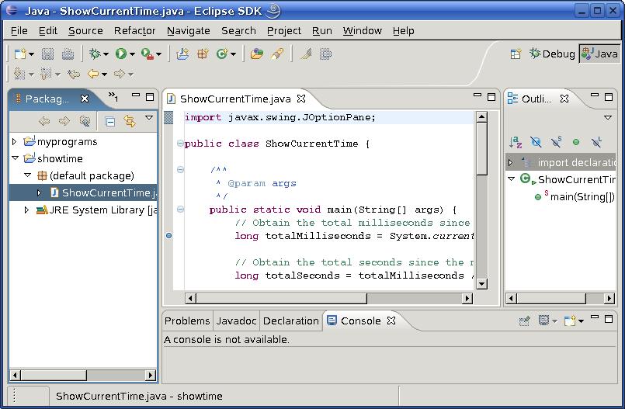The width and height of the screenshot is (625, 409).
Task: Toggle Hide Static Members in Outline
Action: pyautogui.click(x=556, y=142)
